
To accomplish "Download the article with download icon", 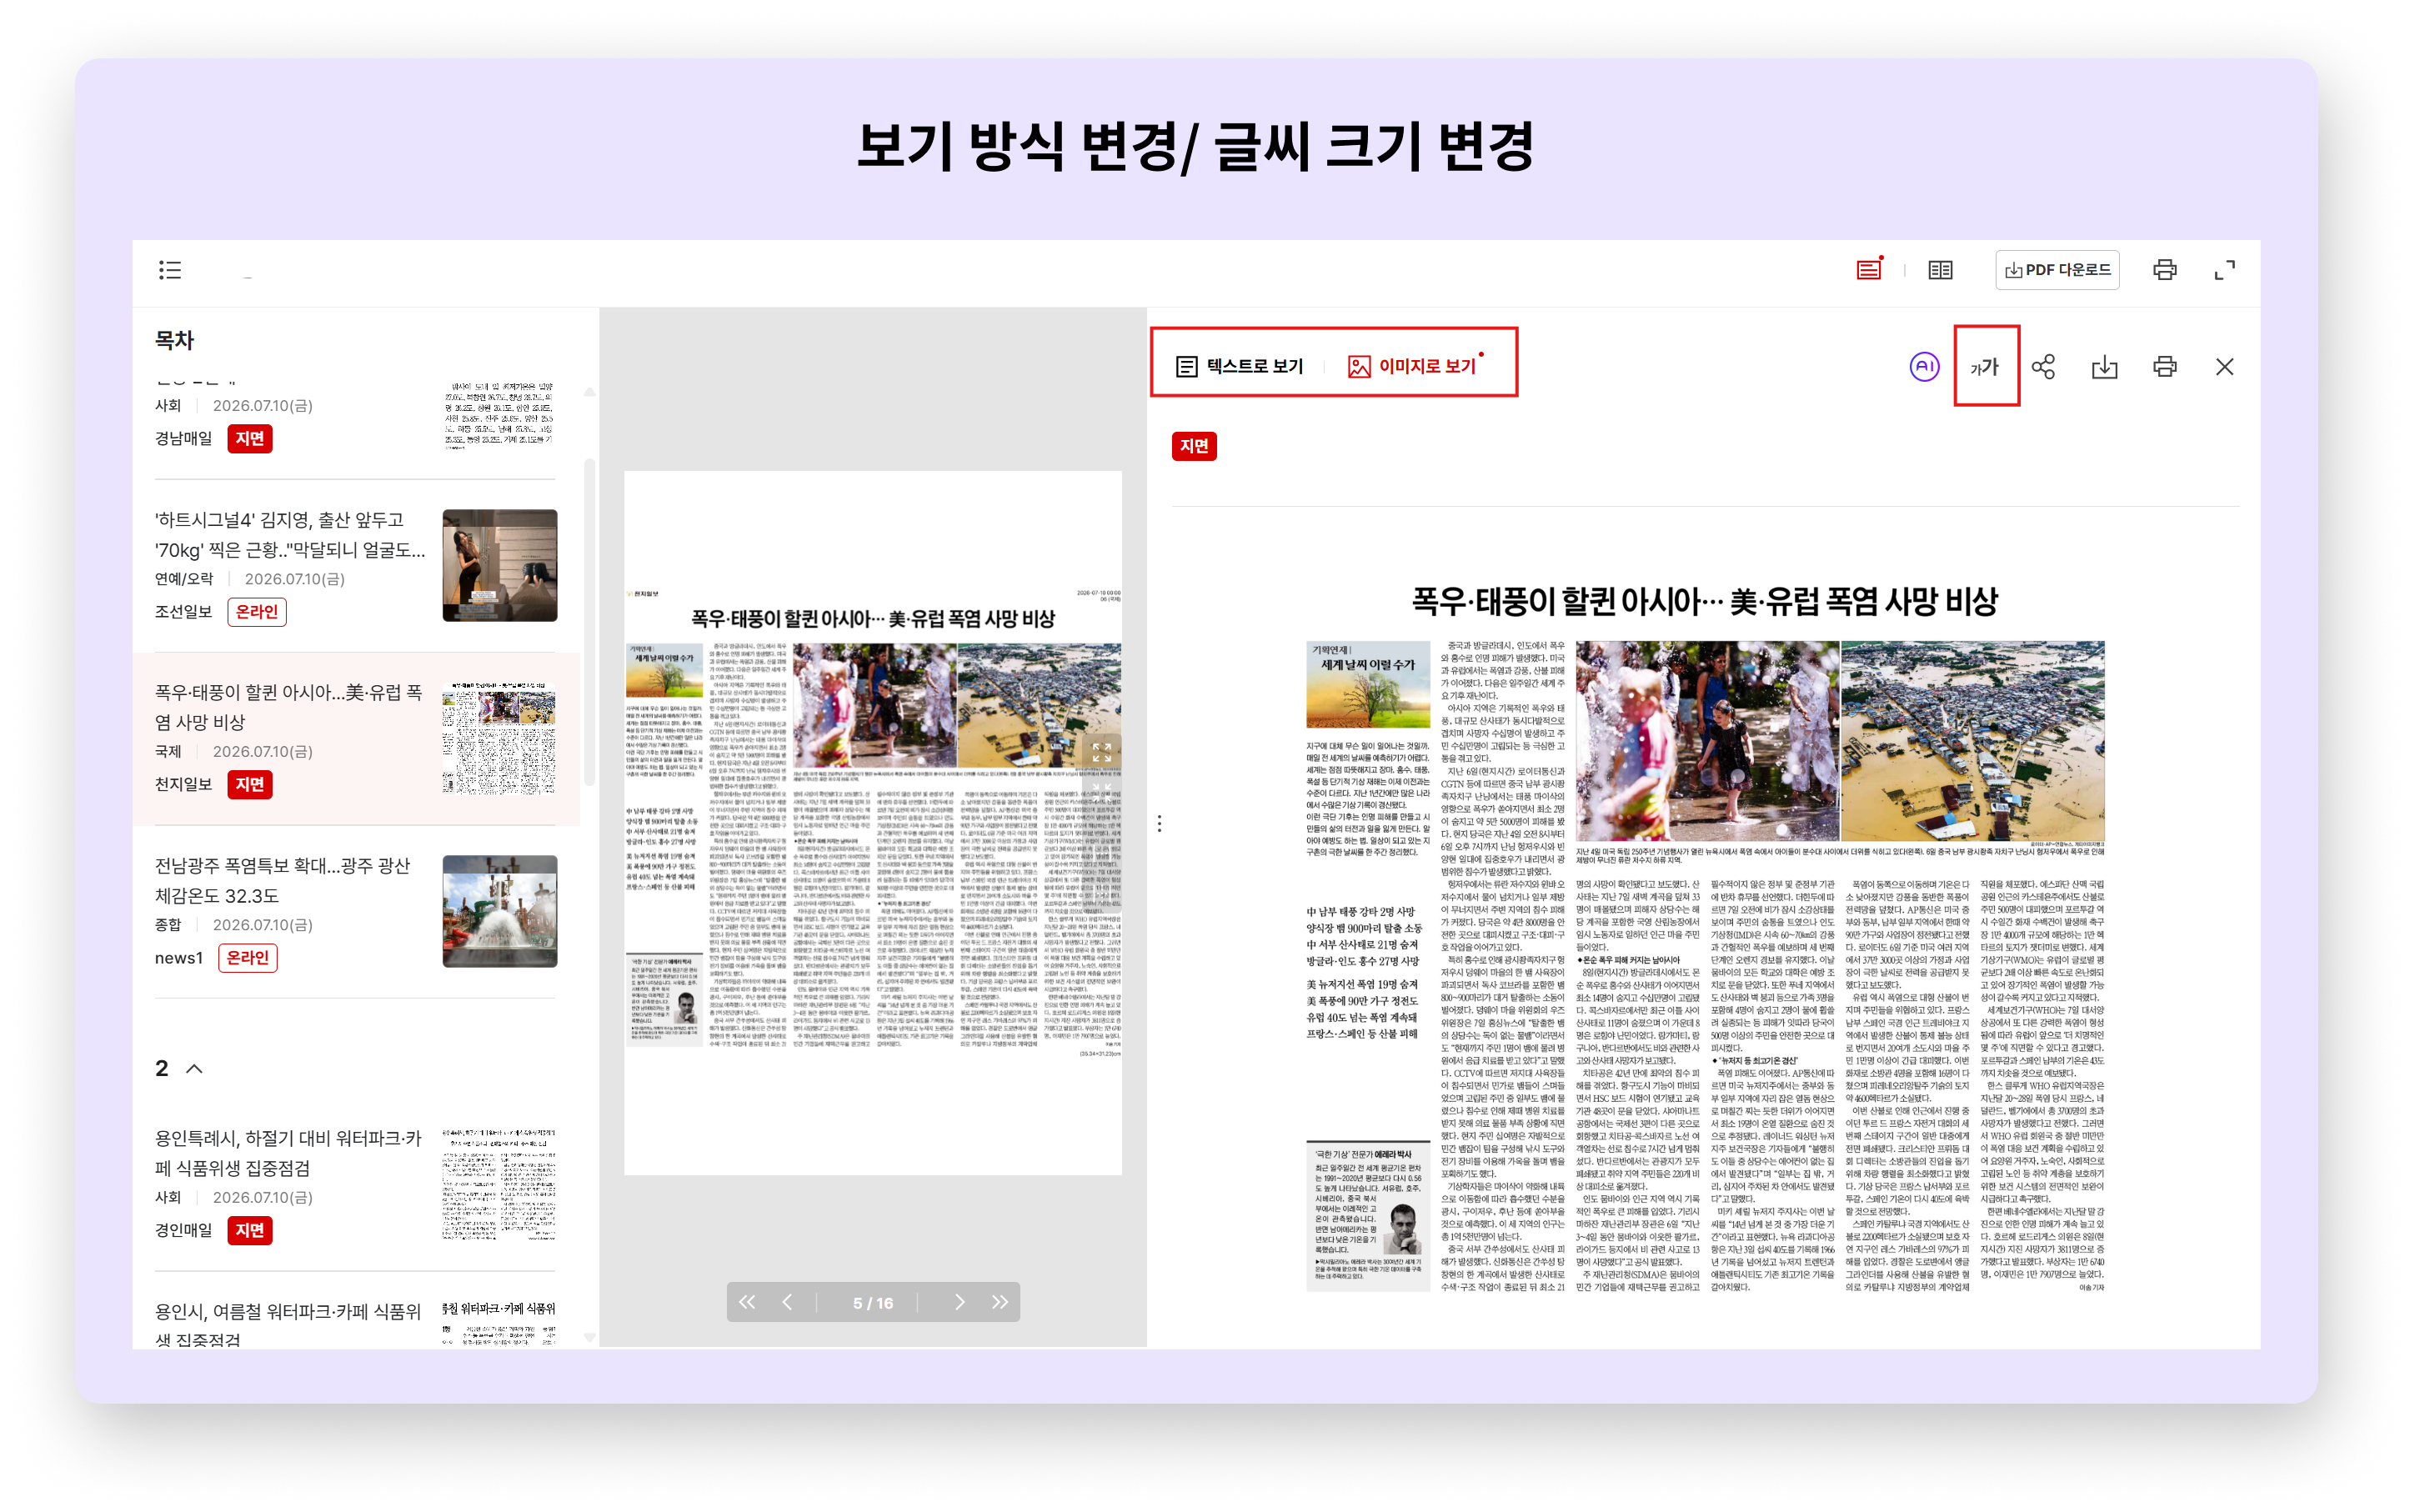I will coord(2105,367).
